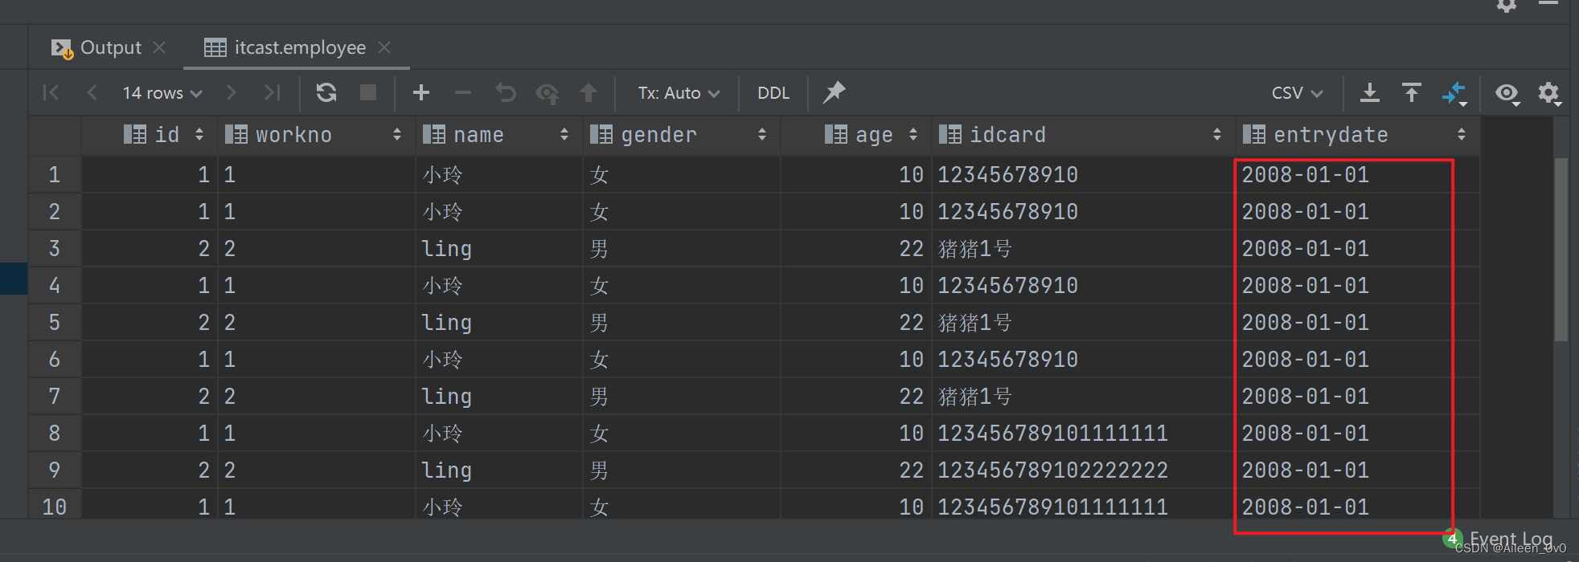This screenshot has width=1579, height=562.
Task: Click the submit changes arrow icon
Action: tap(589, 93)
